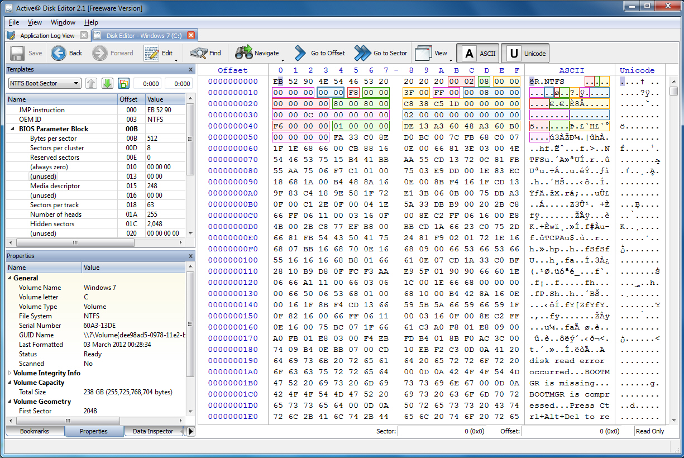Close the Disk Editor - Windows 7 tab
Image resolution: width=684 pixels, height=458 pixels.
(191, 35)
